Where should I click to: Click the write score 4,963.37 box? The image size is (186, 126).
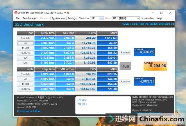(x=144, y=81)
